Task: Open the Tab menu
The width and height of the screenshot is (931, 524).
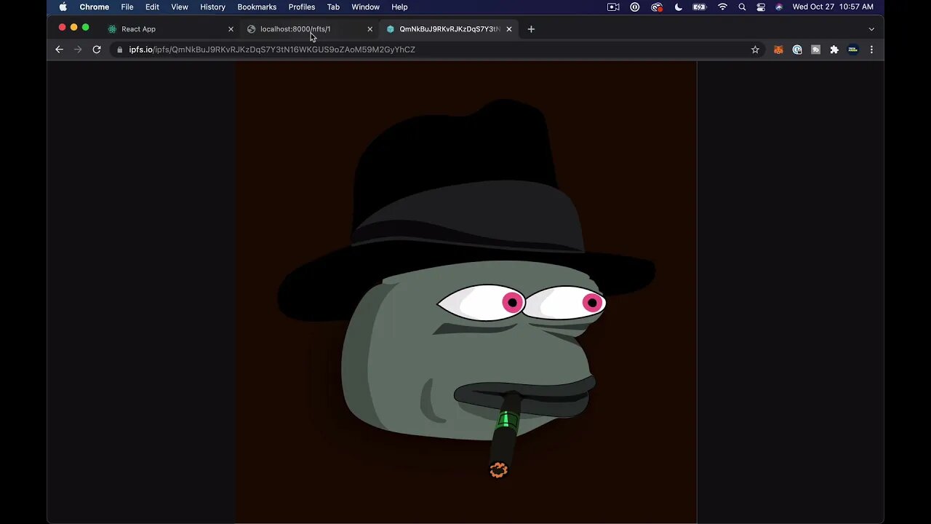Action: (x=333, y=7)
